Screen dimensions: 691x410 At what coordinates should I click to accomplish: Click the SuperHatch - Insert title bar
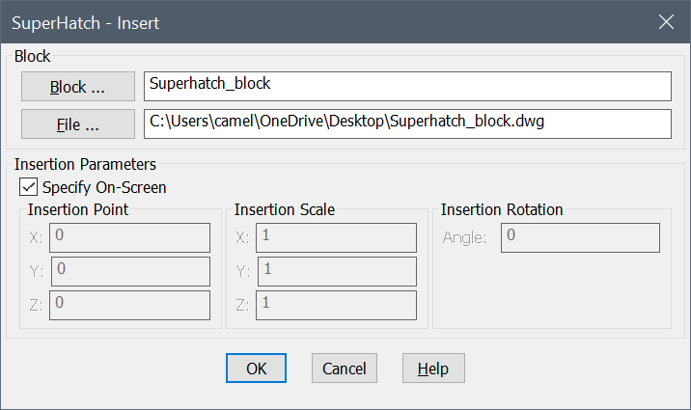(x=290, y=22)
